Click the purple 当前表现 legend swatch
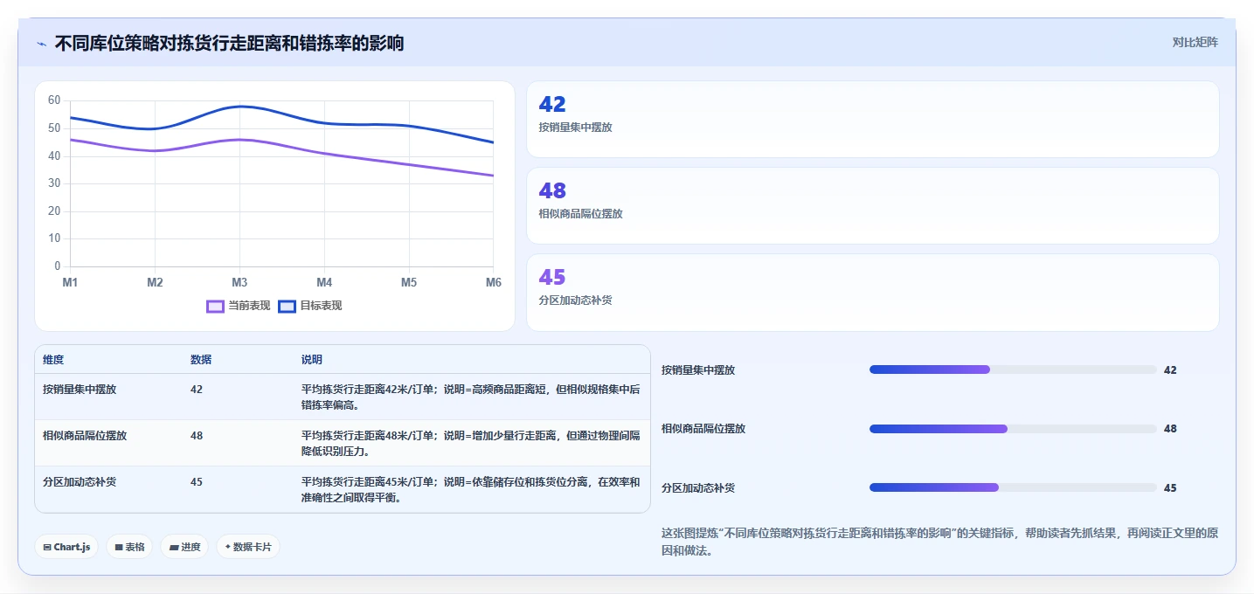The height and width of the screenshot is (594, 1254). click(215, 306)
